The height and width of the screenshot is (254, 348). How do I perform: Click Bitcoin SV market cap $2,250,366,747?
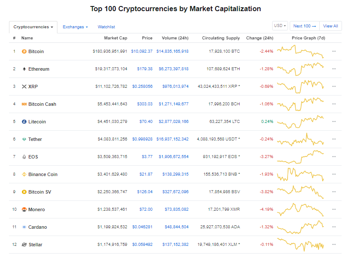tap(112, 191)
